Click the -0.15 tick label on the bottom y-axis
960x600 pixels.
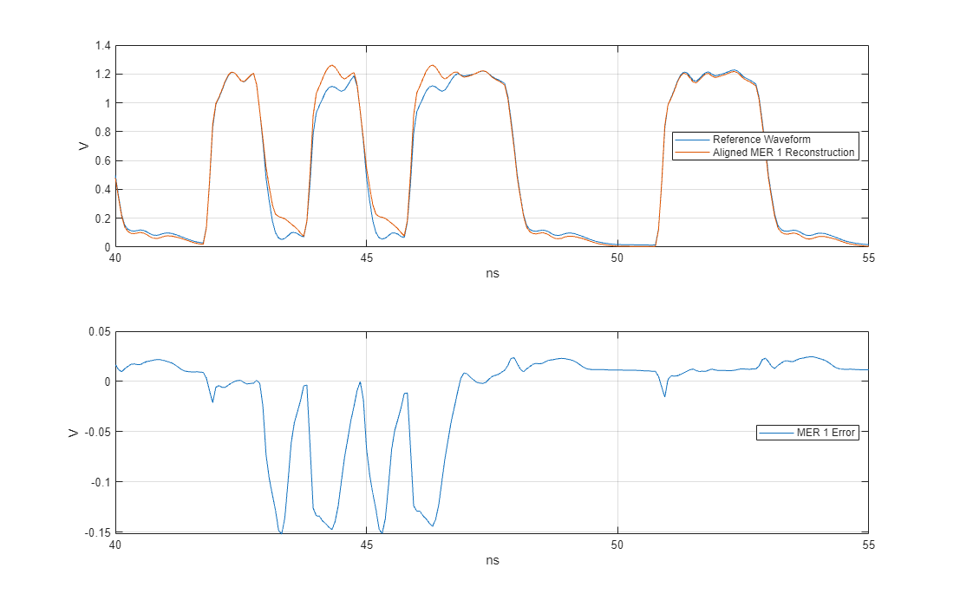point(97,532)
